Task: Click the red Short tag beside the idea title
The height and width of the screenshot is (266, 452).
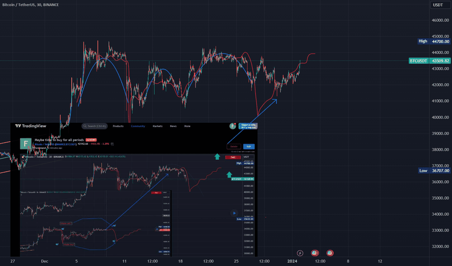Action: click(91, 140)
